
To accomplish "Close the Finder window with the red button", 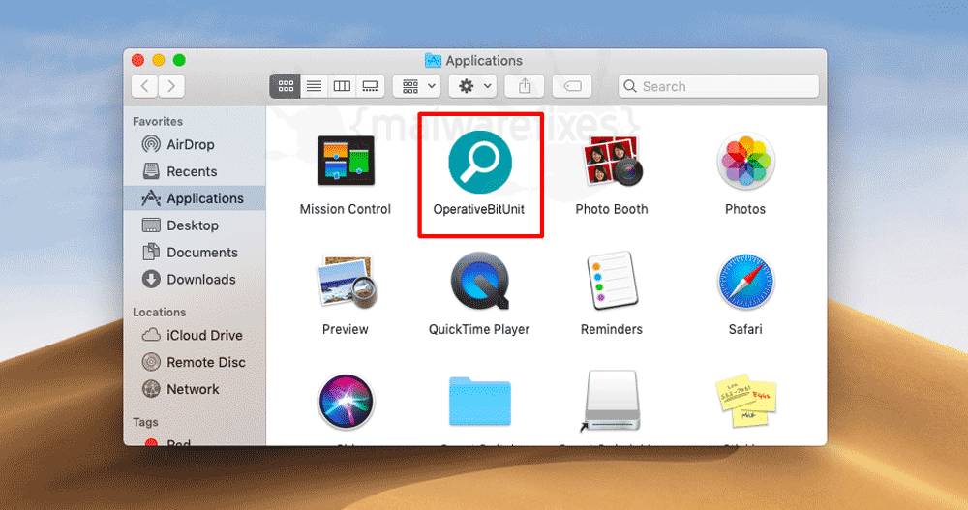I will coord(138,60).
